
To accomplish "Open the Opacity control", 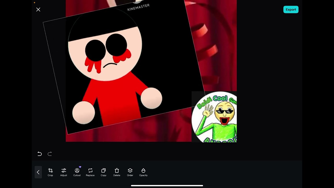I will click(143, 172).
